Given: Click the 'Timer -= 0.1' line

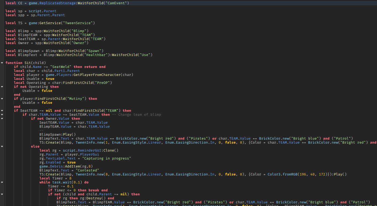Looking at the screenshot, I should 61,186.
